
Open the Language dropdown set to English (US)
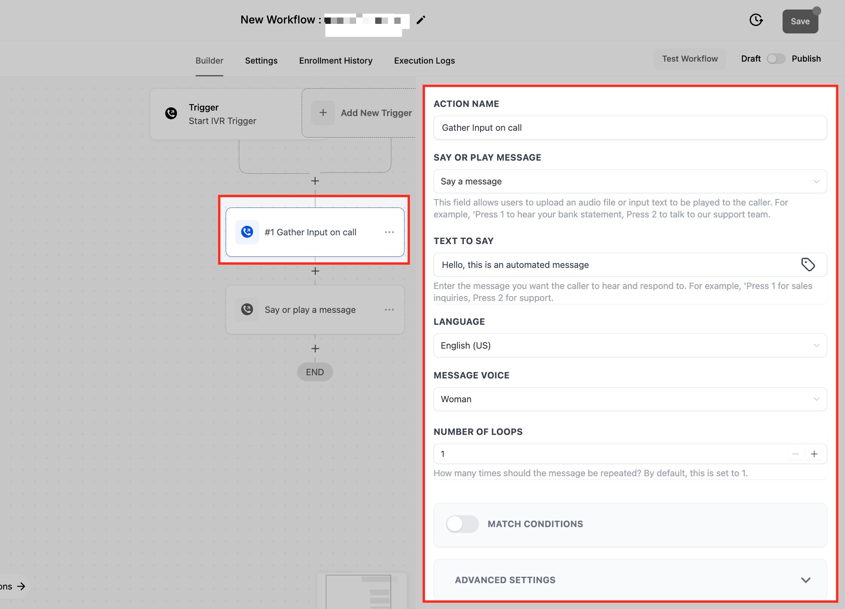630,345
